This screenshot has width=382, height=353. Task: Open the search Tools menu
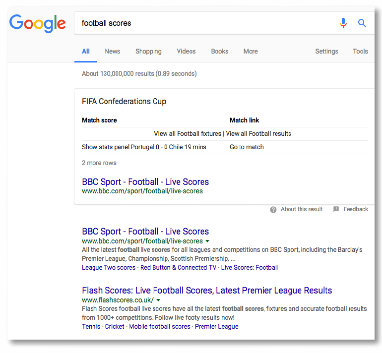pyautogui.click(x=360, y=51)
